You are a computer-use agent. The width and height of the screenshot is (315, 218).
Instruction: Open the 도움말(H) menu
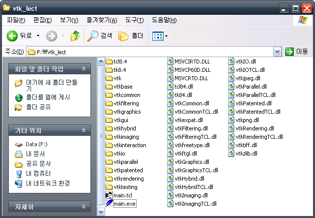[164, 20]
